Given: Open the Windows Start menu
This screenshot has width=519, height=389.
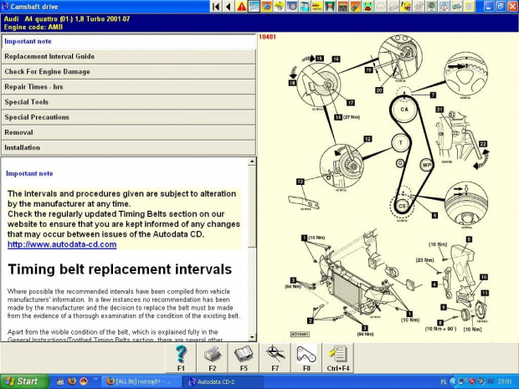Looking at the screenshot, I should (x=24, y=381).
